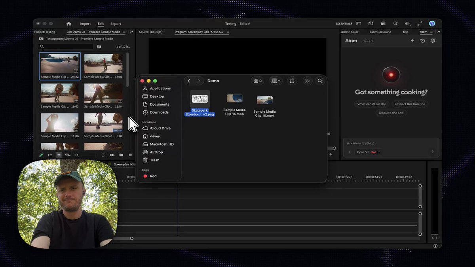Open Atom chat history
Viewport: 475px width, 267px height.
click(x=423, y=41)
